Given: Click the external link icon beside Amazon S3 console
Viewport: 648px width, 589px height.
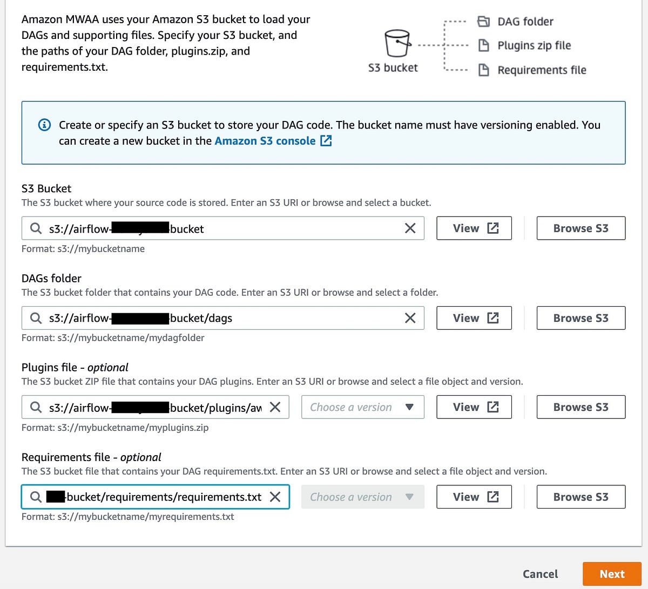Looking at the screenshot, I should click(326, 140).
